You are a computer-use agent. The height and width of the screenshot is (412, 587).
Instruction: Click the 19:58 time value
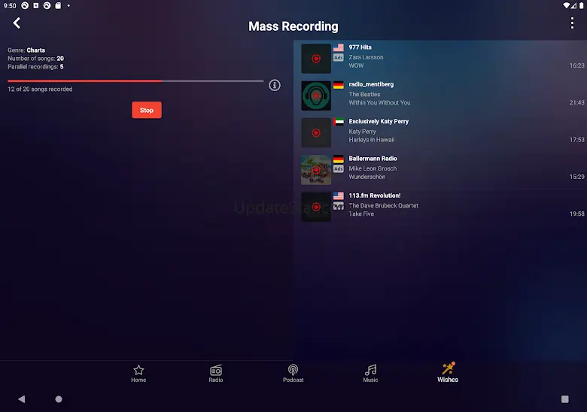(x=576, y=214)
